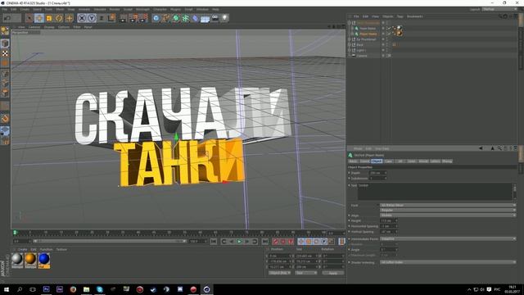Image resolution: width=524 pixels, height=295 pixels.
Task: Switch to Texture mode checker icon
Action: coord(5,53)
